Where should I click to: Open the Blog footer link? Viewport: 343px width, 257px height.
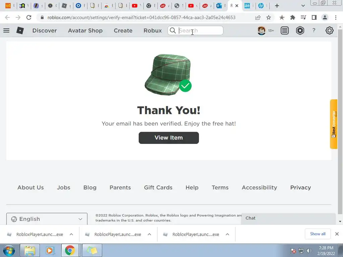click(x=90, y=187)
